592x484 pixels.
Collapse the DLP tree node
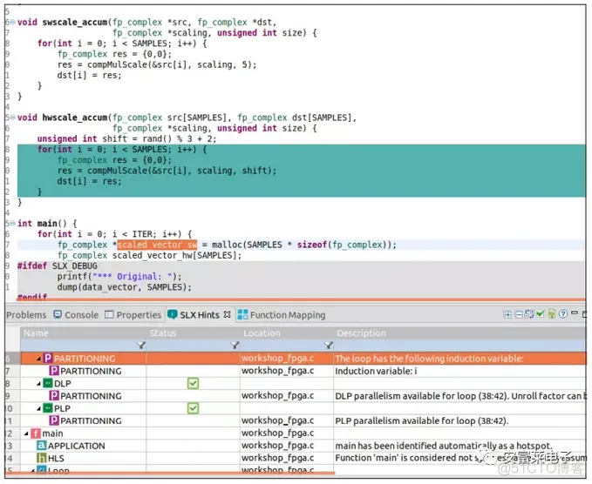coord(39,384)
